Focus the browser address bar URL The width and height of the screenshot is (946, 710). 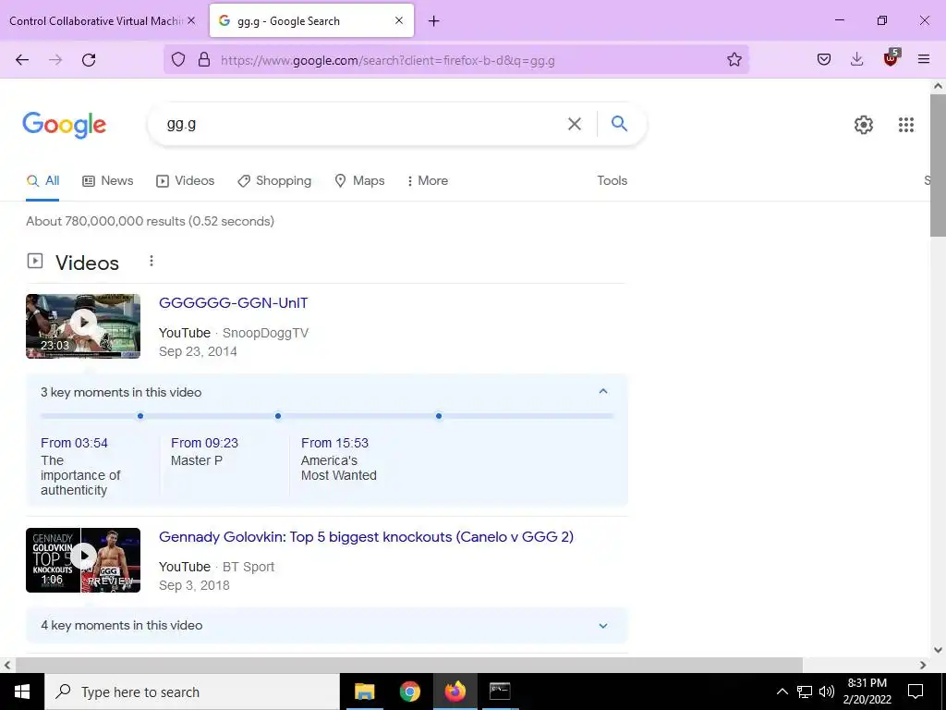coord(388,60)
